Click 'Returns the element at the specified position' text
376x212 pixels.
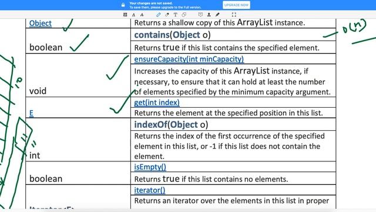coord(229,113)
